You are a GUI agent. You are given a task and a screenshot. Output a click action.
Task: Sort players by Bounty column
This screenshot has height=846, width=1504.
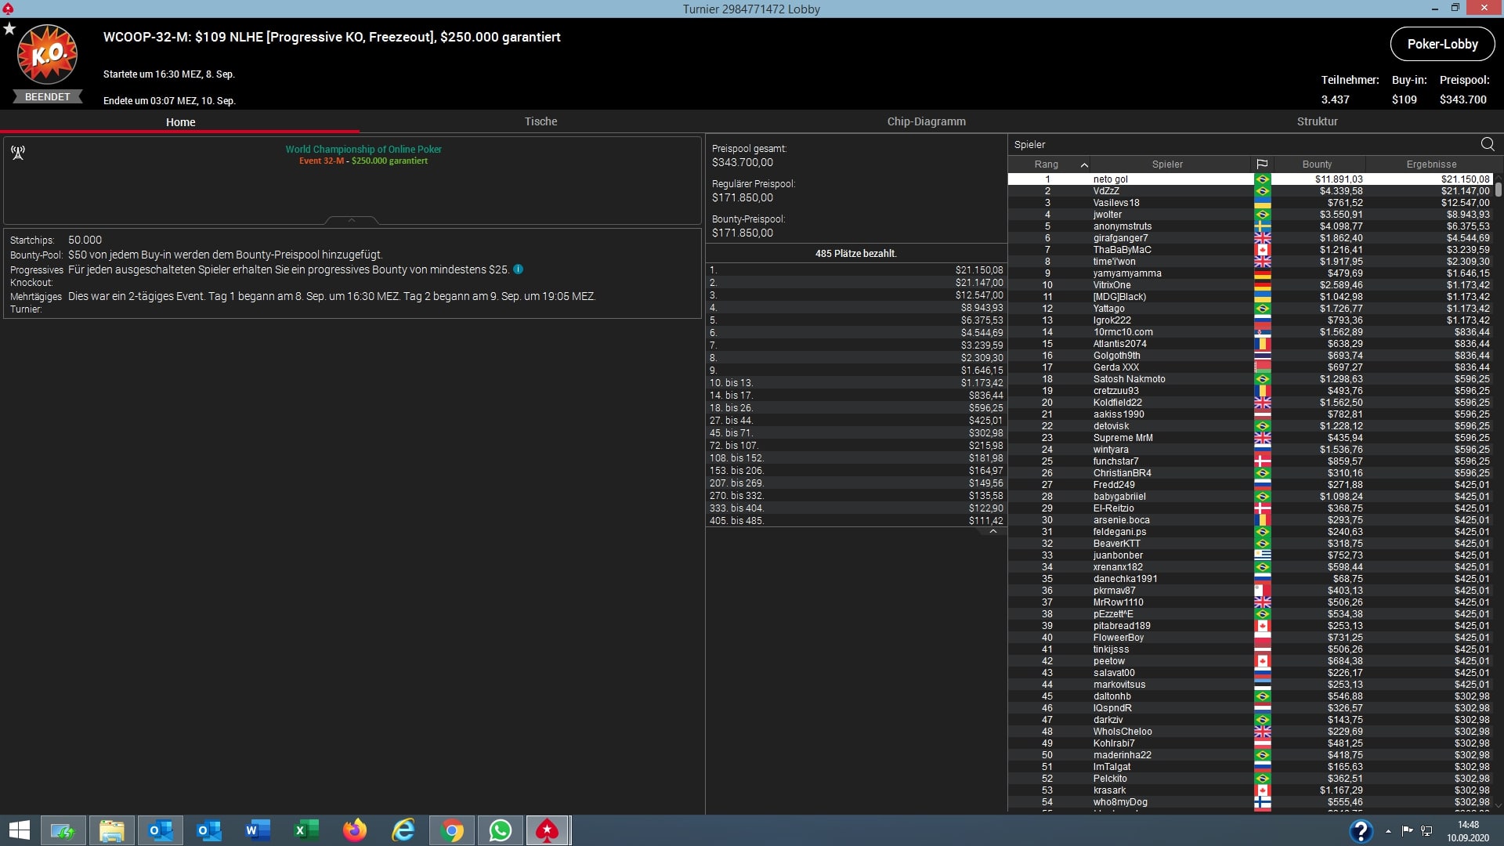click(x=1317, y=164)
